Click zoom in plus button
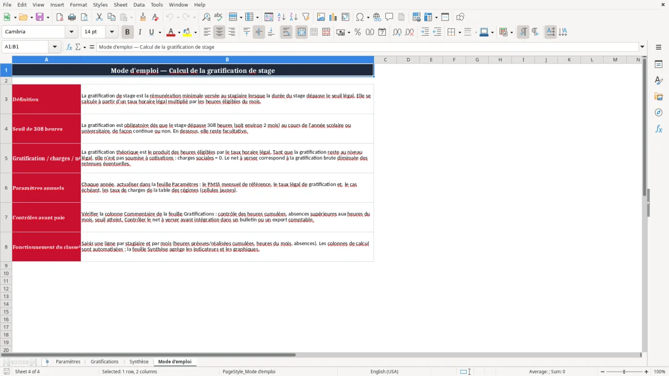Screen dimensions: 669x376 point(647,372)
